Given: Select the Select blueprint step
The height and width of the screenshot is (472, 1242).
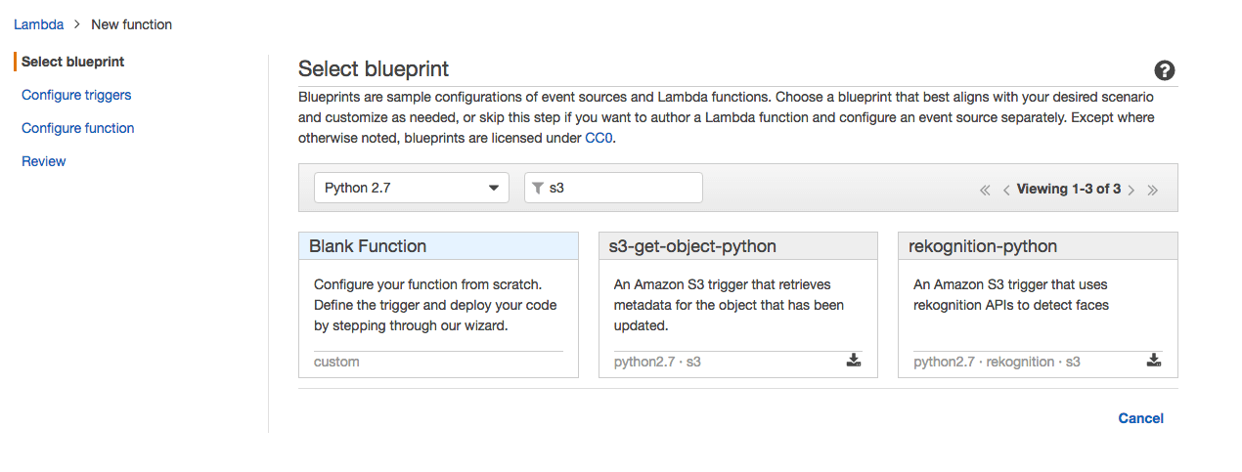Looking at the screenshot, I should pos(73,62).
